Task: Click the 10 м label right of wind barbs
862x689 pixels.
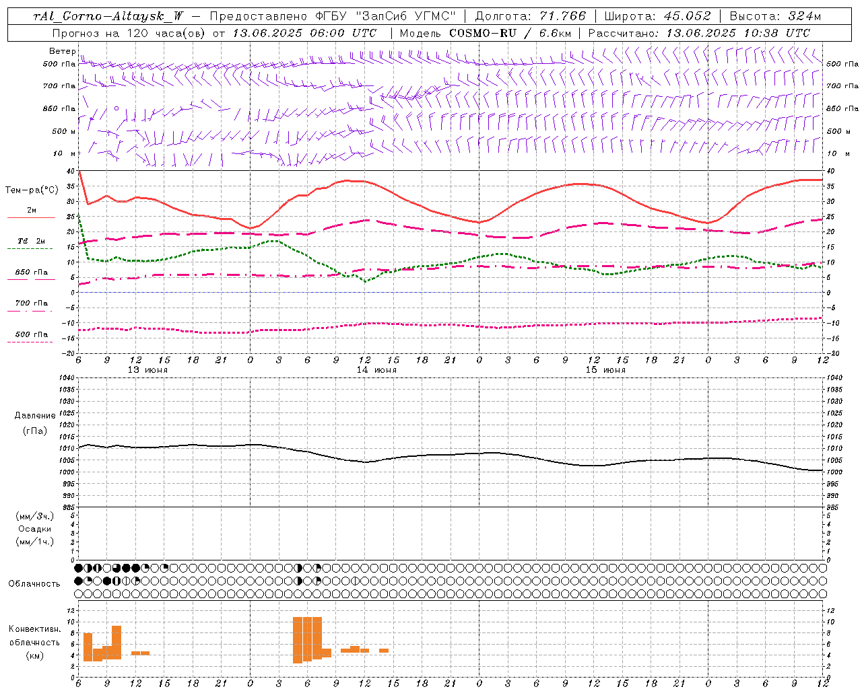Action: (838, 153)
